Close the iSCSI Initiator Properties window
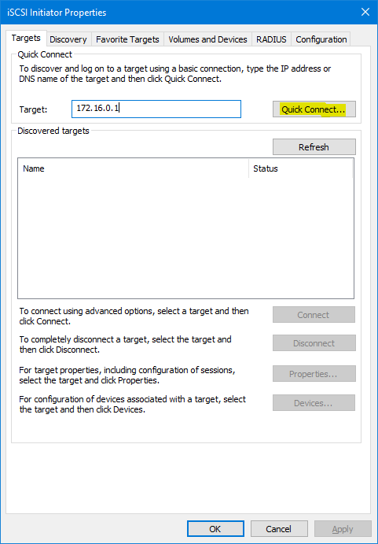 pyautogui.click(x=365, y=12)
